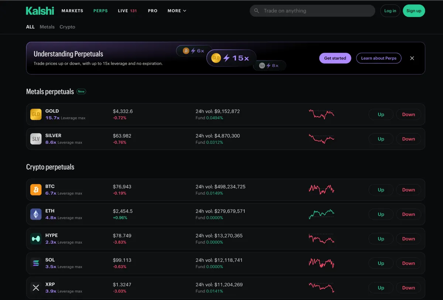This screenshot has height=300, width=443.
Task: Click the New badge beside Metals perpetuals
Action: pyautogui.click(x=81, y=91)
